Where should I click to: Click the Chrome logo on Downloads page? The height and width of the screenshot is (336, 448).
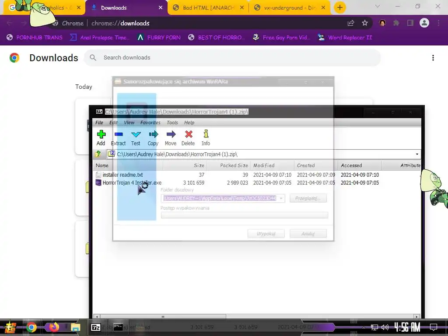[14, 58]
